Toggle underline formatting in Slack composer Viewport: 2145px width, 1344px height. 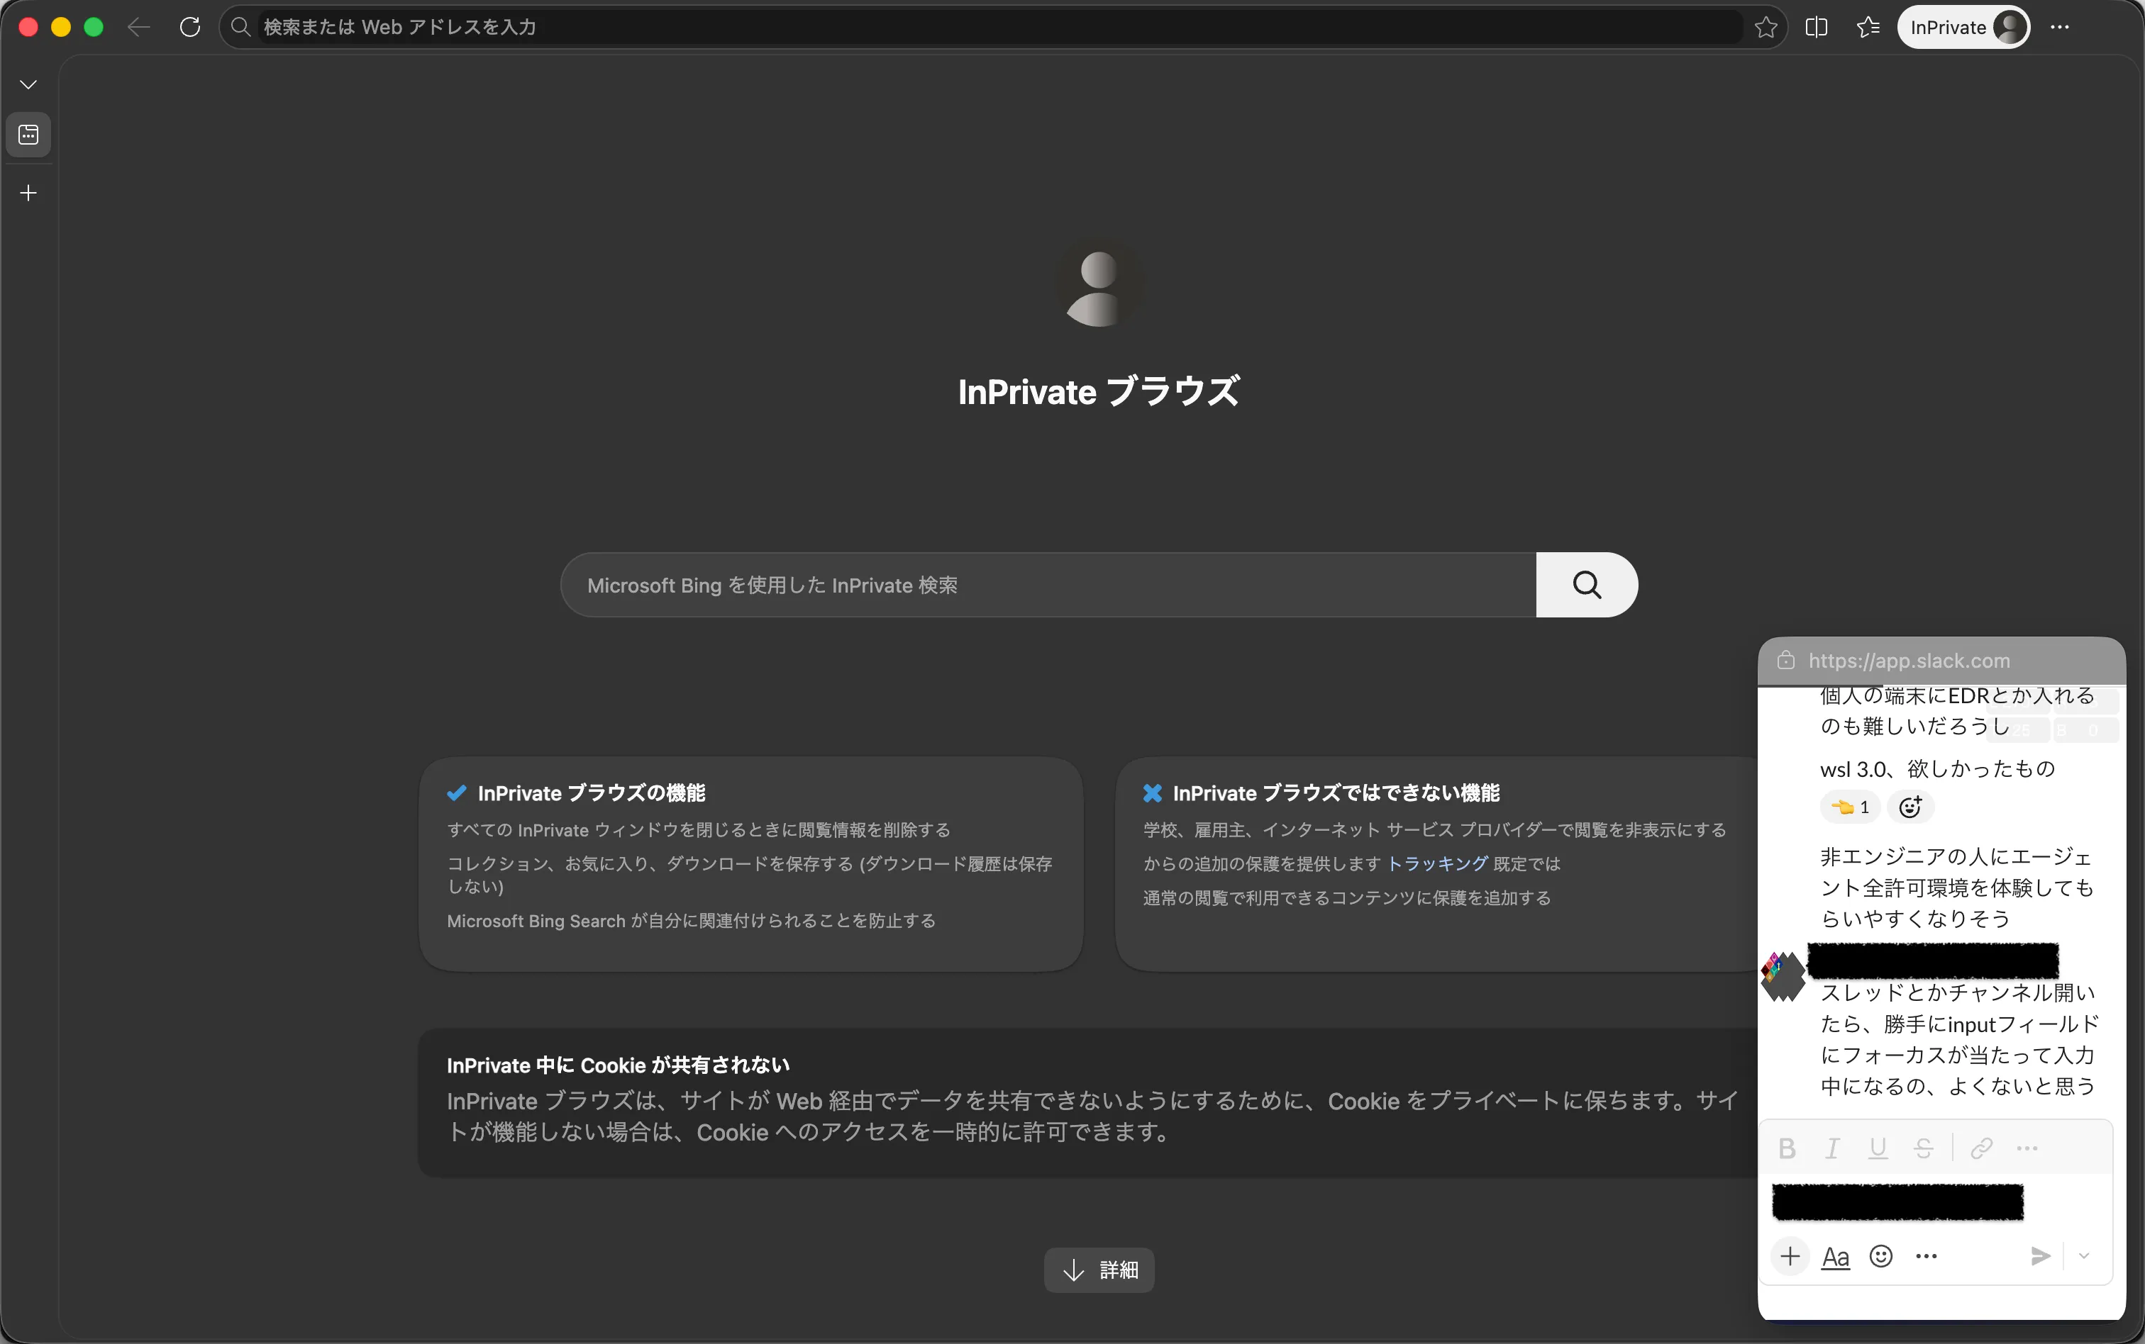[1878, 1148]
